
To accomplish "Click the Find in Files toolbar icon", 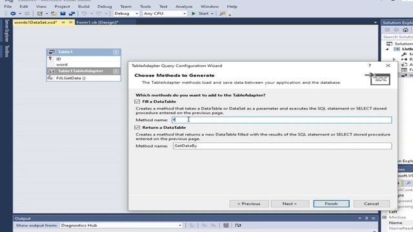I will [223, 14].
